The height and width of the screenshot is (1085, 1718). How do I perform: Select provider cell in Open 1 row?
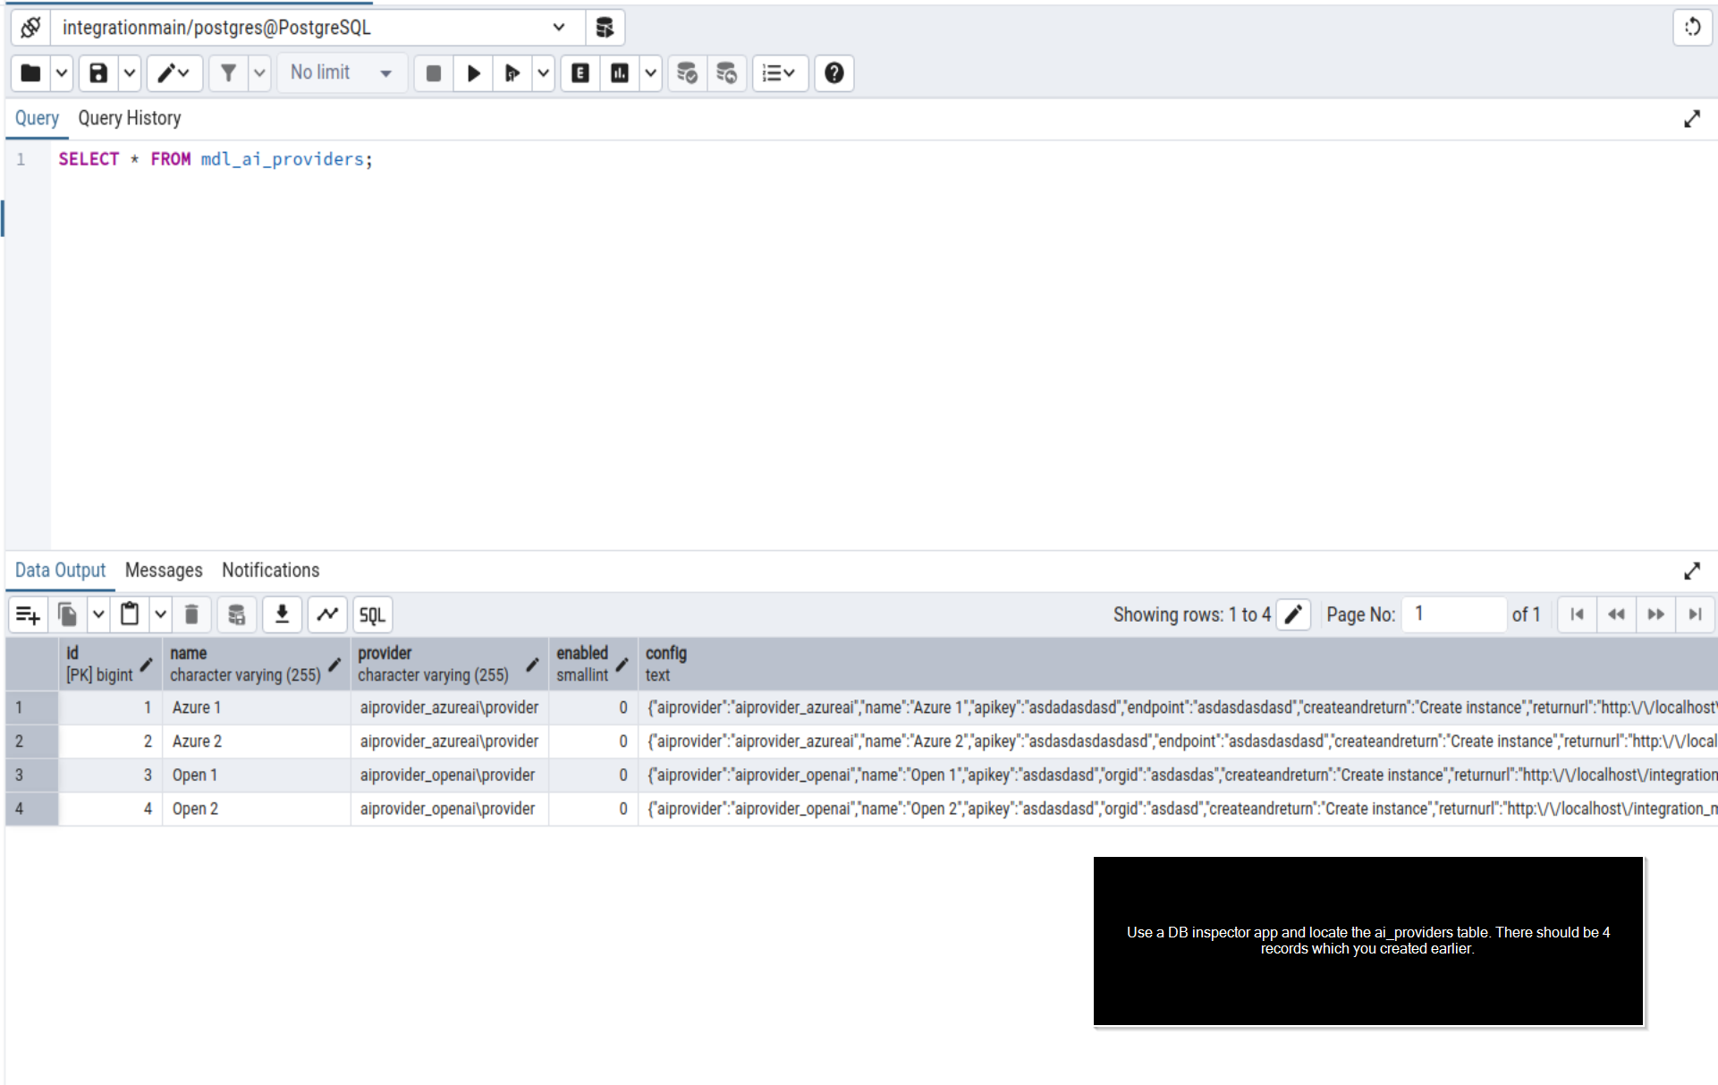click(x=449, y=776)
